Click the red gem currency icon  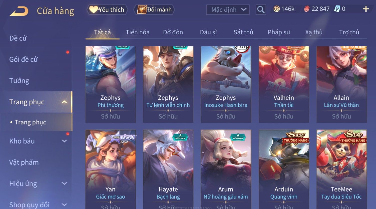[x=307, y=9]
